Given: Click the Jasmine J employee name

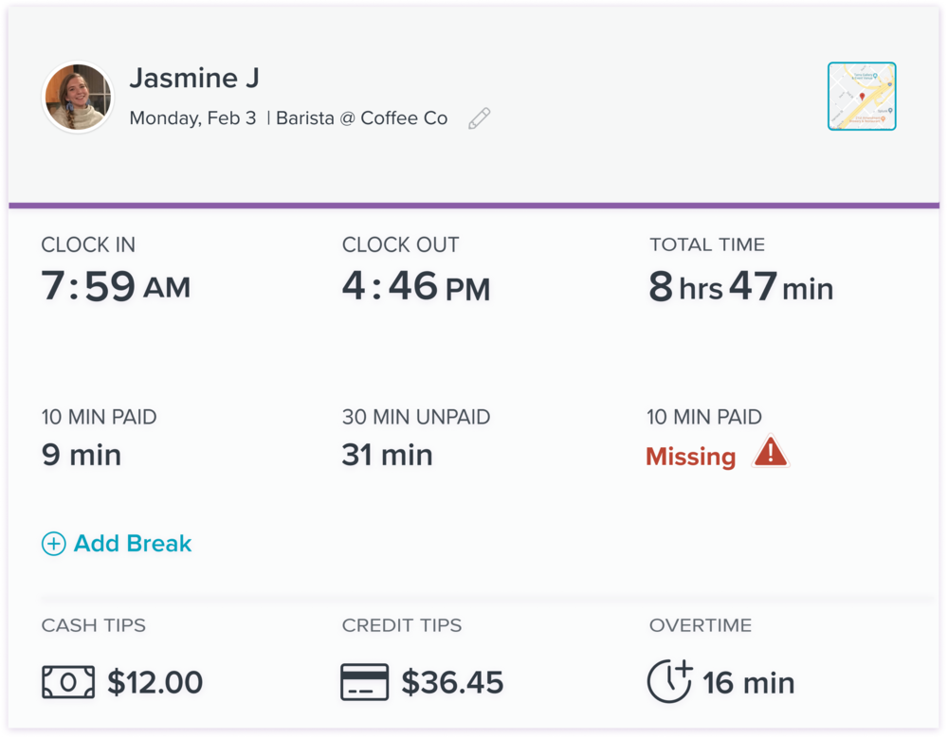Looking at the screenshot, I should tap(194, 78).
